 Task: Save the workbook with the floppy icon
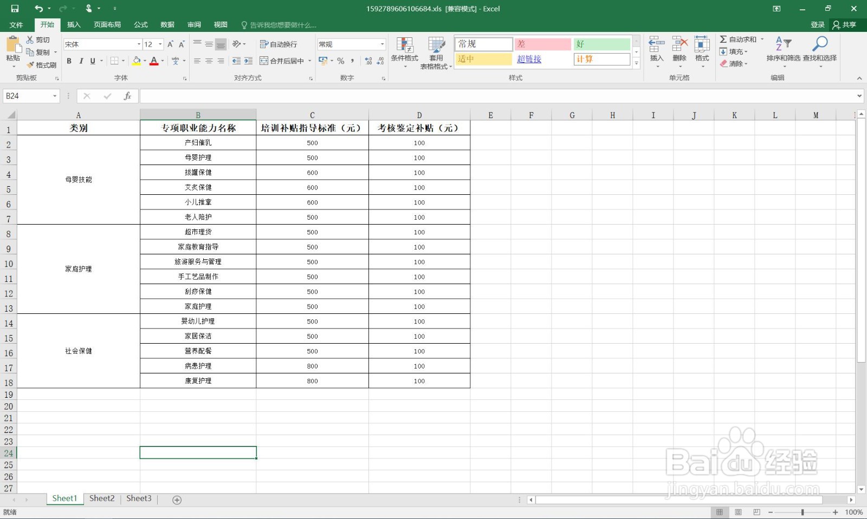[15, 9]
